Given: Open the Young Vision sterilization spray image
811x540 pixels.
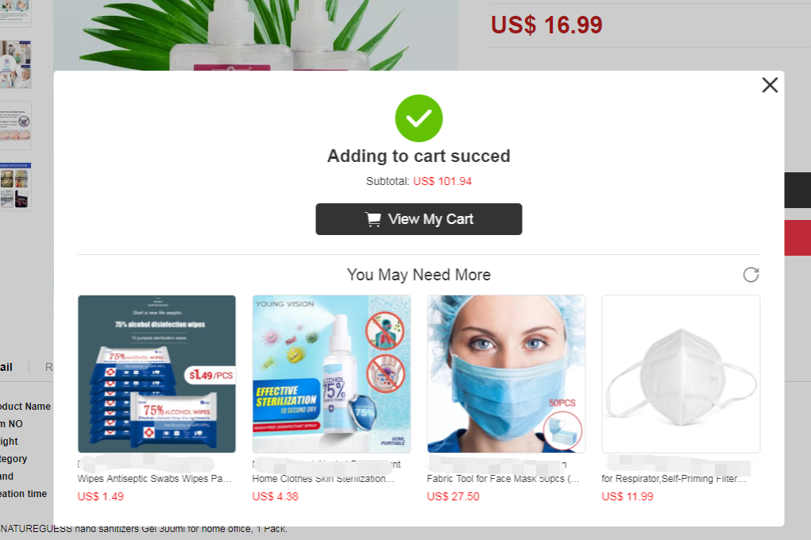Looking at the screenshot, I should (x=331, y=374).
